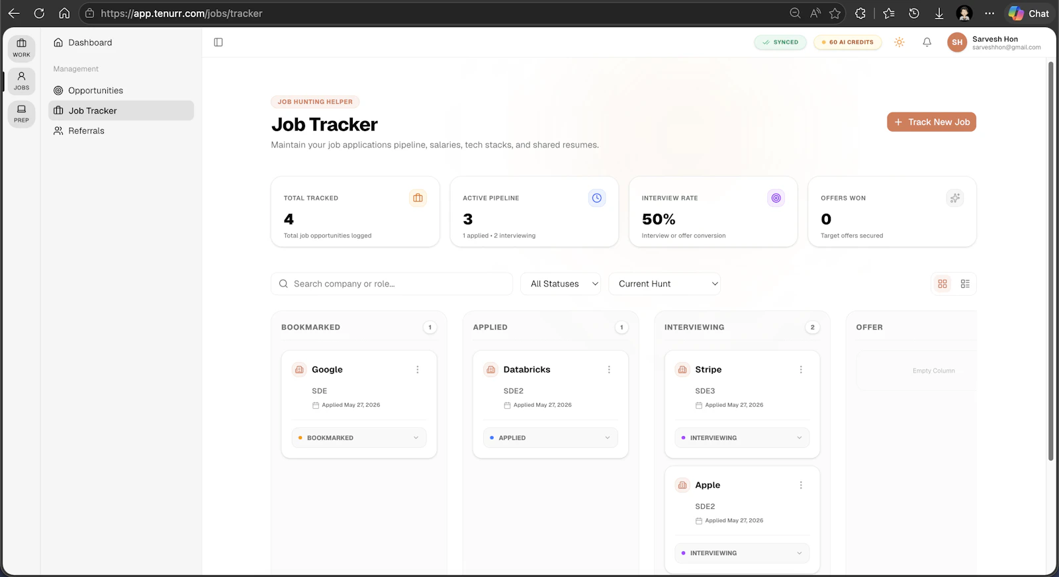Open the All Statuses filter dropdown
The height and width of the screenshot is (577, 1059).
click(x=561, y=284)
